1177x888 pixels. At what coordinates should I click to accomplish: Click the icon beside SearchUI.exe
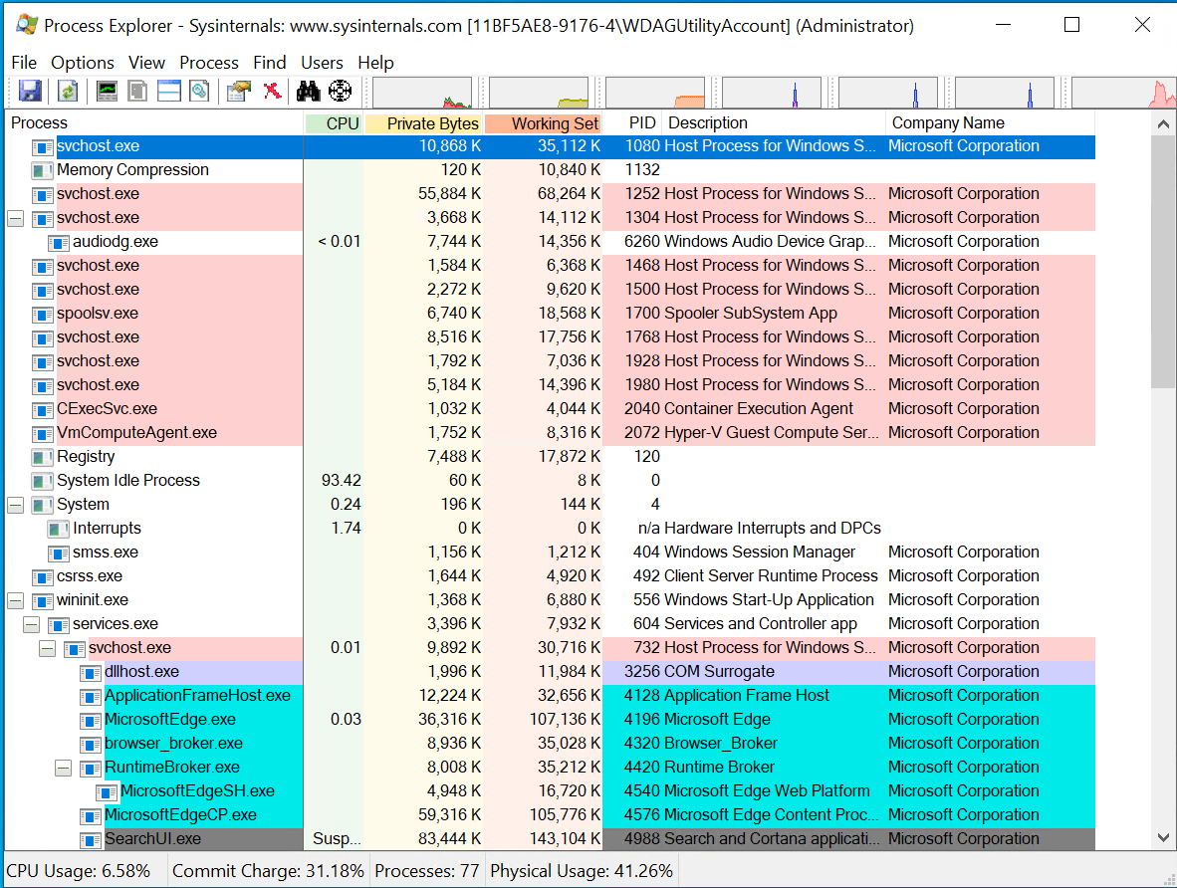tap(91, 840)
